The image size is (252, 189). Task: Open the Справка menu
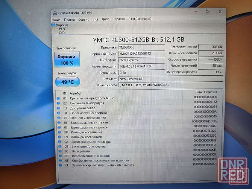118,19
